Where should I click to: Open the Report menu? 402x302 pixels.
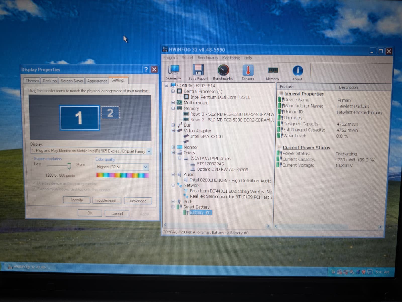(x=187, y=58)
